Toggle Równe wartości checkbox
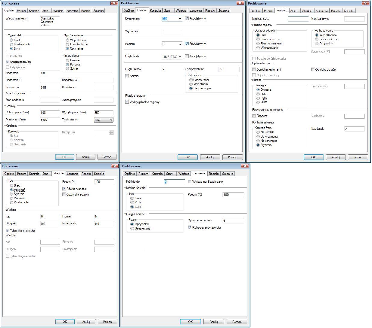372x328 pixels. click(64, 189)
